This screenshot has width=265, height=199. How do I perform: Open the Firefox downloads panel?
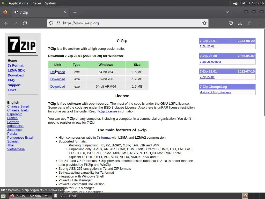pos(240,23)
